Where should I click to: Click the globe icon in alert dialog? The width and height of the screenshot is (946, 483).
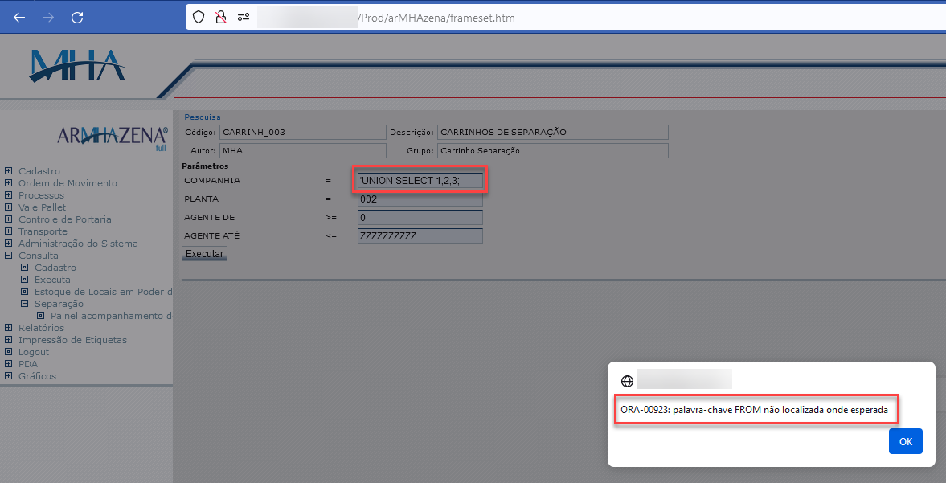(x=627, y=380)
